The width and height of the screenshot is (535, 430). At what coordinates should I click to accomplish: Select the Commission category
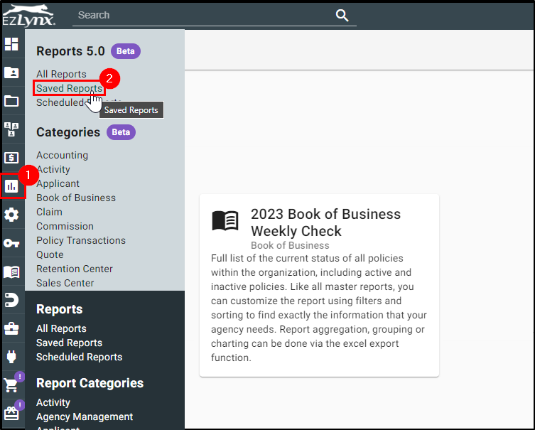[x=65, y=226]
